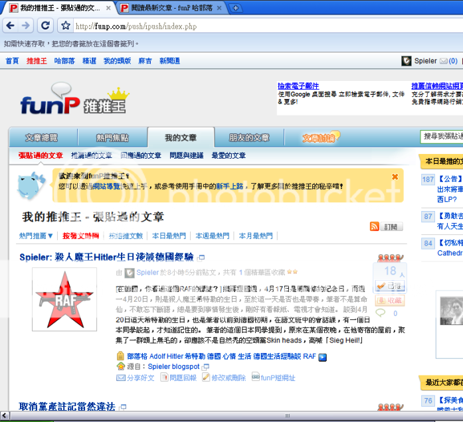Go back with the browser back arrow
This screenshot has width=463, height=422.
point(11,26)
